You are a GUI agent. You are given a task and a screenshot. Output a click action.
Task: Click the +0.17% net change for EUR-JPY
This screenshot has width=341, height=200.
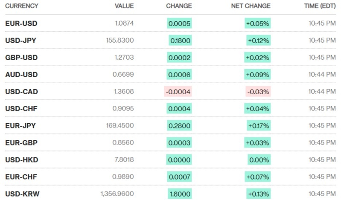click(x=258, y=126)
